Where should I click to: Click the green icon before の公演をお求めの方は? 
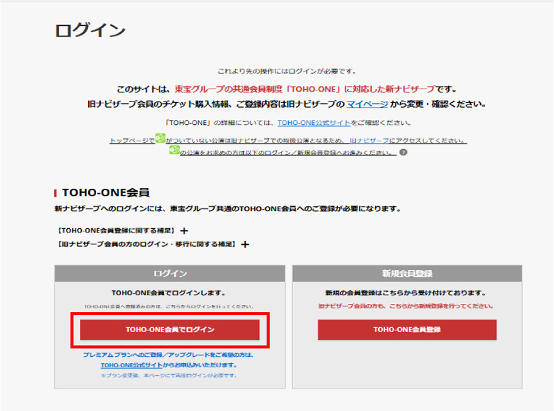[174, 151]
